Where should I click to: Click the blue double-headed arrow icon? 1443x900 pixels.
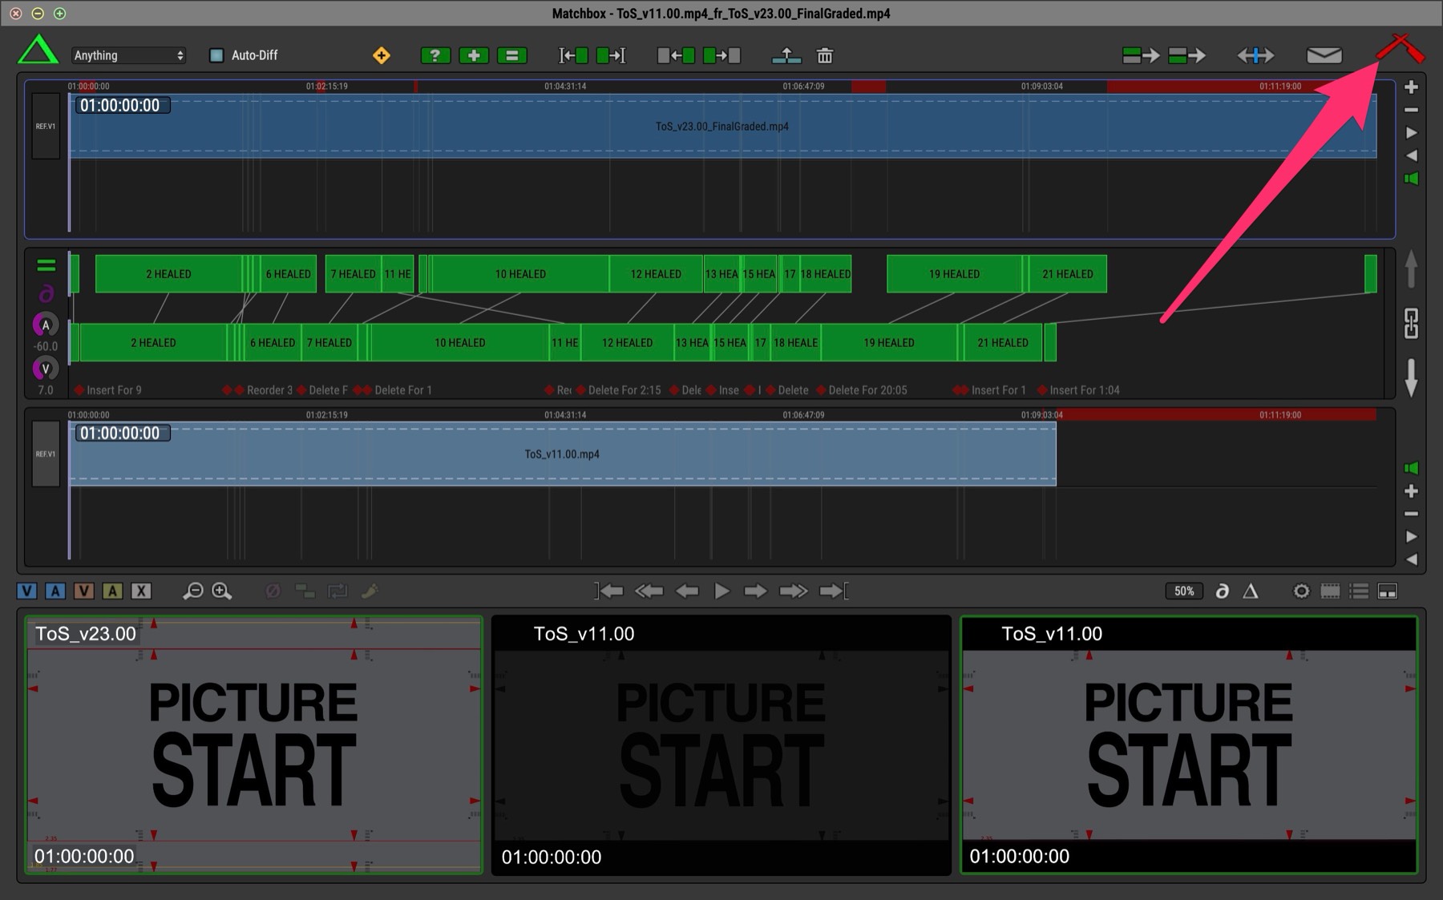pyautogui.click(x=1255, y=55)
